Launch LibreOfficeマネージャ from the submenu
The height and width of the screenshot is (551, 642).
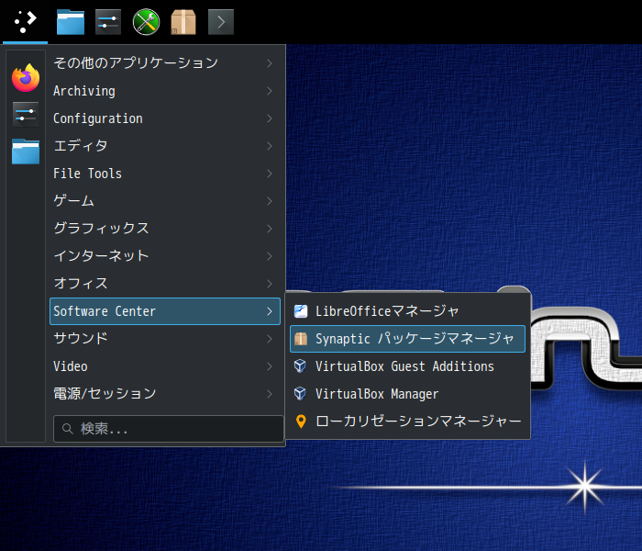click(x=407, y=311)
